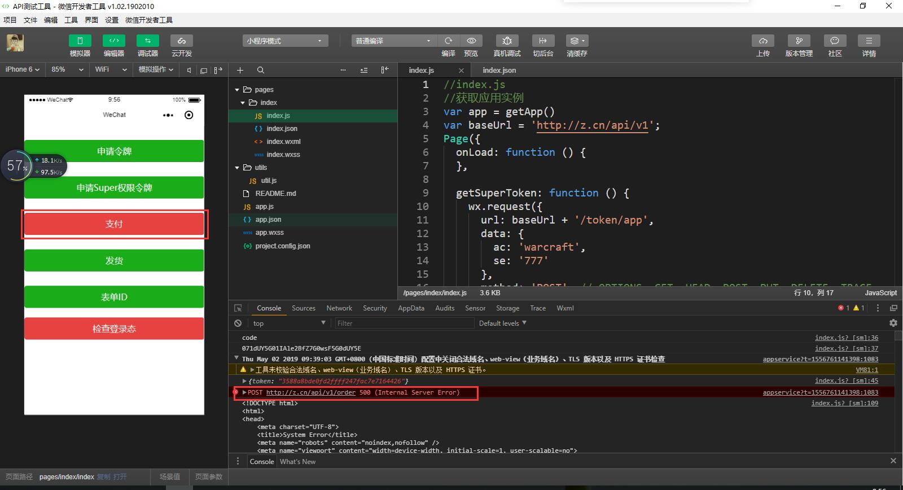Click the z.cn/api/v1/order error link
903x490 pixels.
[x=310, y=392]
